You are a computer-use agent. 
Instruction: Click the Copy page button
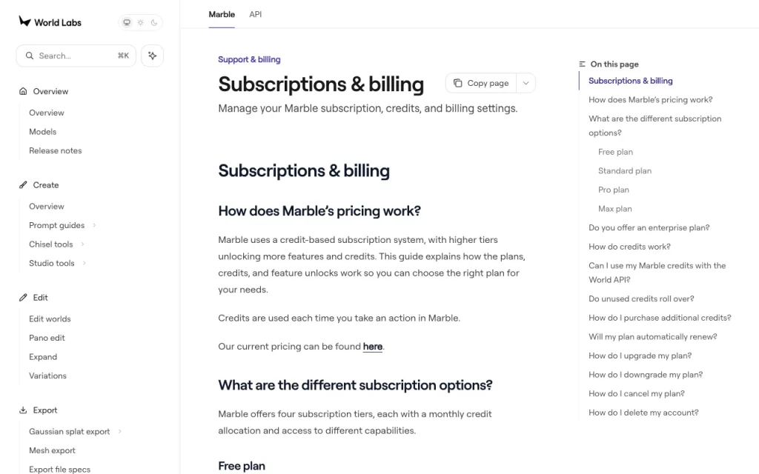point(481,83)
